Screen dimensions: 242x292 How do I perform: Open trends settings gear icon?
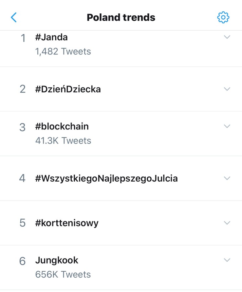click(x=223, y=17)
